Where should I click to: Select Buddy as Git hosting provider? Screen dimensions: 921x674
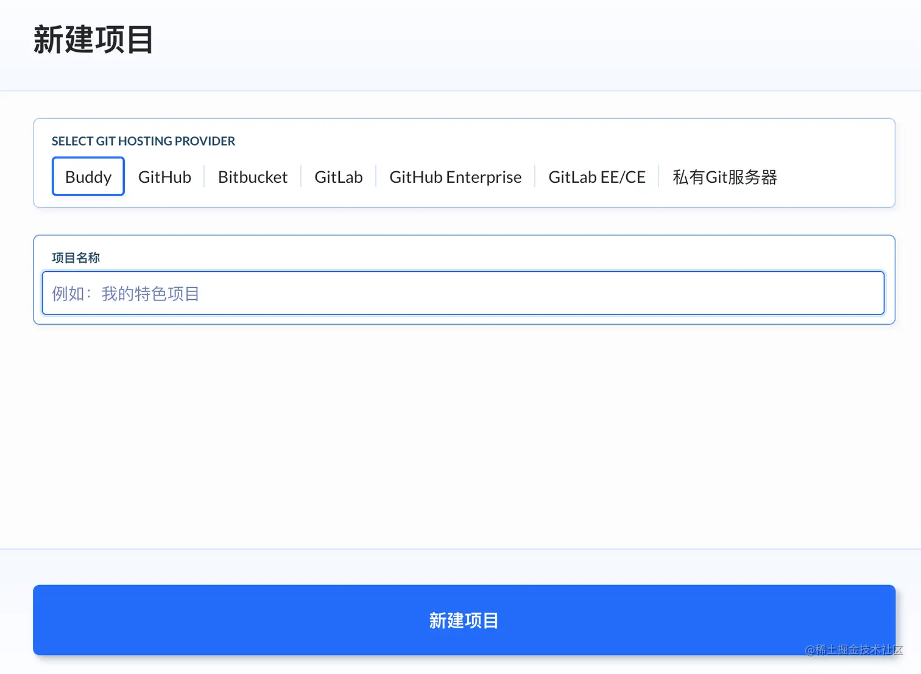pyautogui.click(x=88, y=177)
